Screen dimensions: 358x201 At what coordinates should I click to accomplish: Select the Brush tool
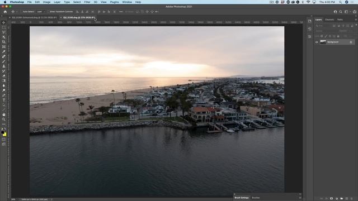(4, 61)
